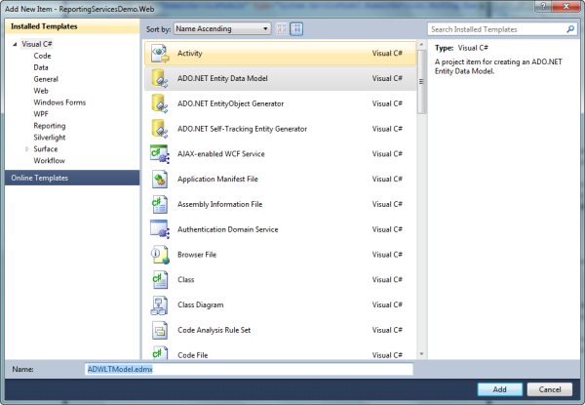Select the Windows Forms category

[59, 102]
